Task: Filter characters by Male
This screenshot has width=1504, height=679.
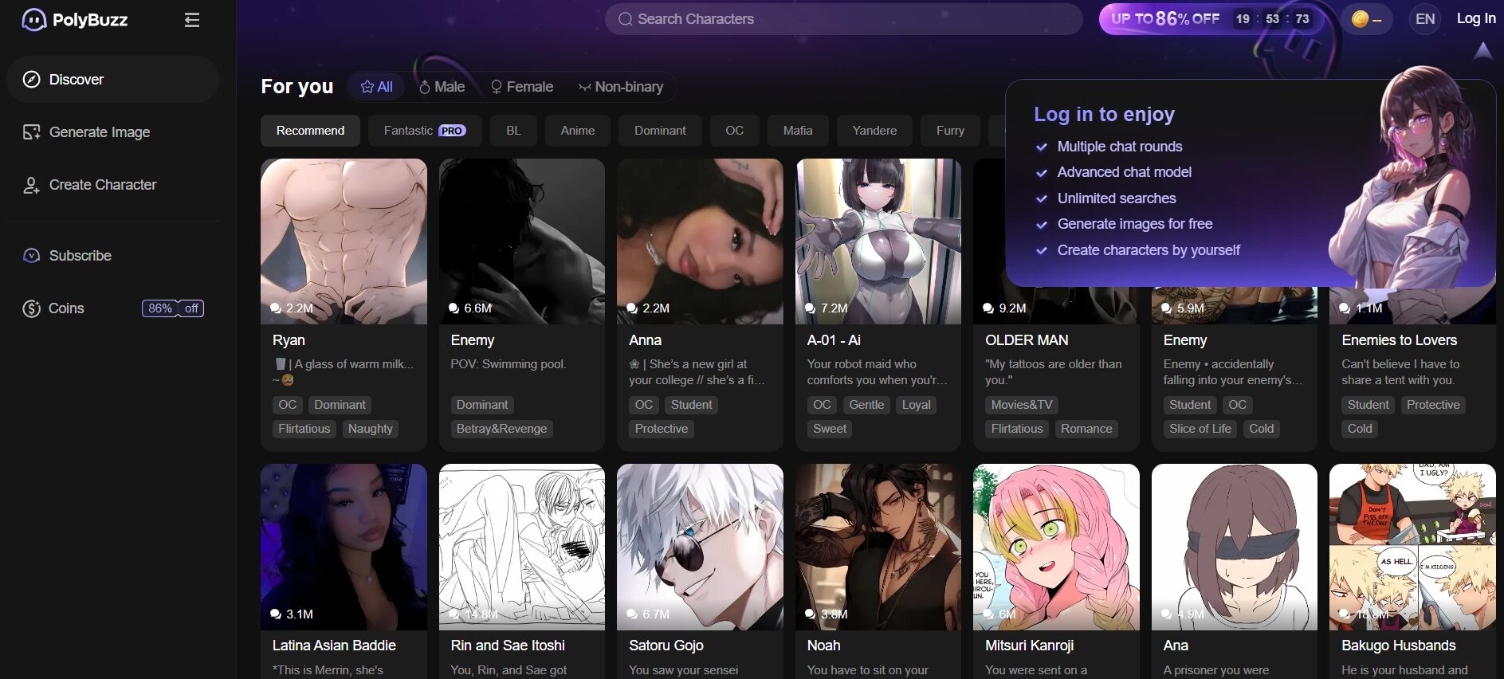Action: [442, 87]
